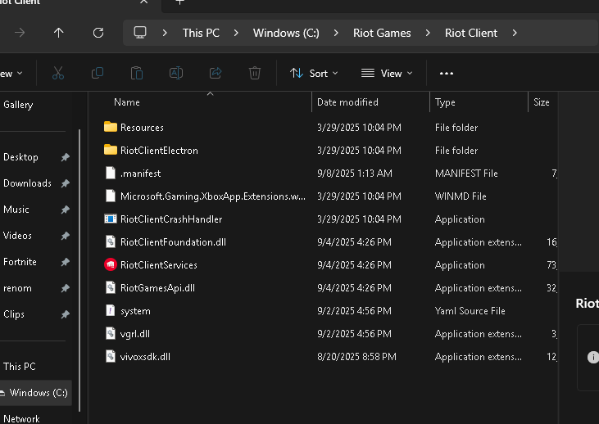Click the Share icon in toolbar
Image resolution: width=599 pixels, height=424 pixels.
coord(216,73)
